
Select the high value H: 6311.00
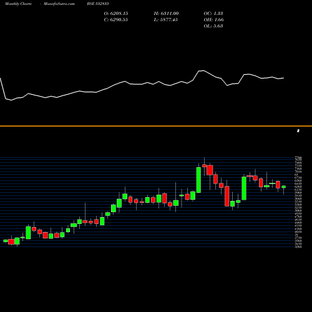(x=166, y=14)
